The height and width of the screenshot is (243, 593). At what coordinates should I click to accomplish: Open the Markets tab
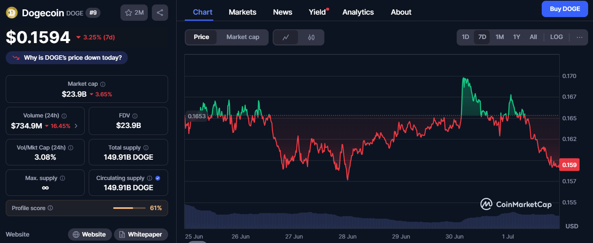(243, 12)
